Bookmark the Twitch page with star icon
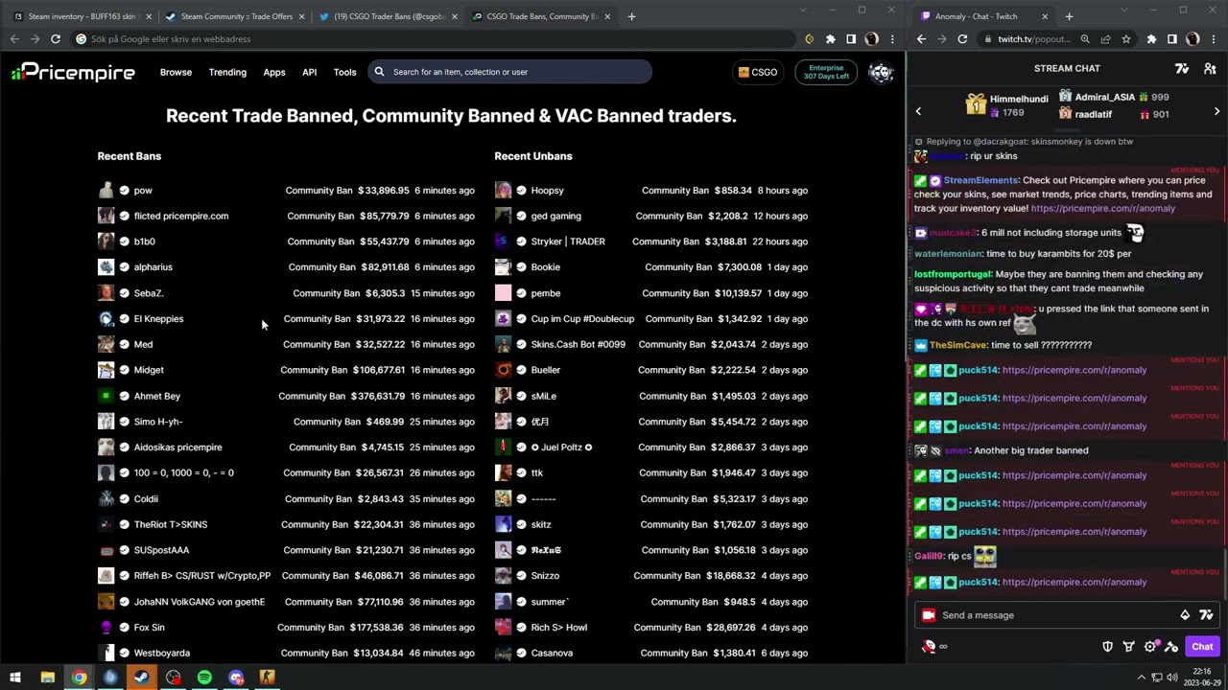Screen dimensions: 1228x690 (x=1126, y=39)
